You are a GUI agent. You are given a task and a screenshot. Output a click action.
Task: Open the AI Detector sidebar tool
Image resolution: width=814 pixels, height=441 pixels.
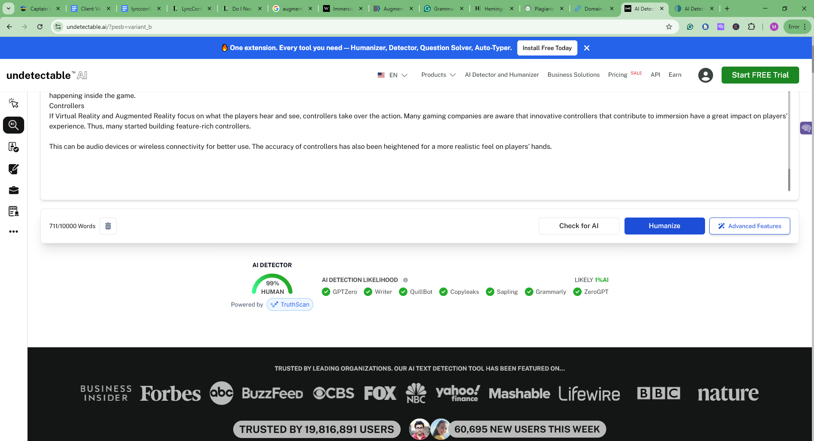click(14, 125)
